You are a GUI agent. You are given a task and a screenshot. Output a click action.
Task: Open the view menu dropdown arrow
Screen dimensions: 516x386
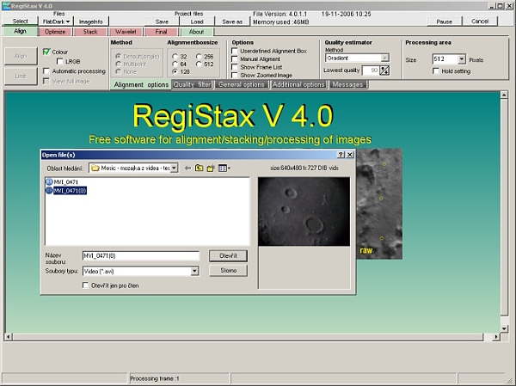(x=229, y=168)
